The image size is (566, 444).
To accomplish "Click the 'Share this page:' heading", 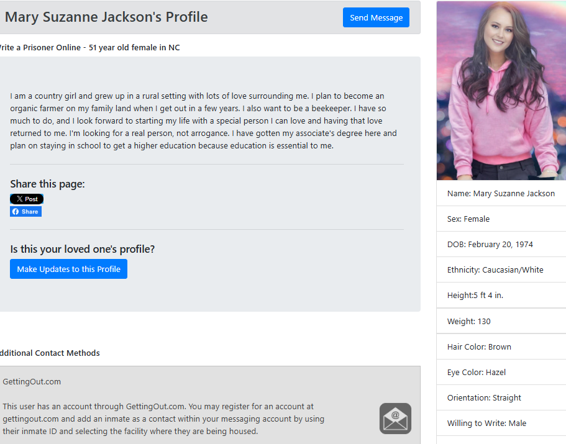I will point(47,184).
